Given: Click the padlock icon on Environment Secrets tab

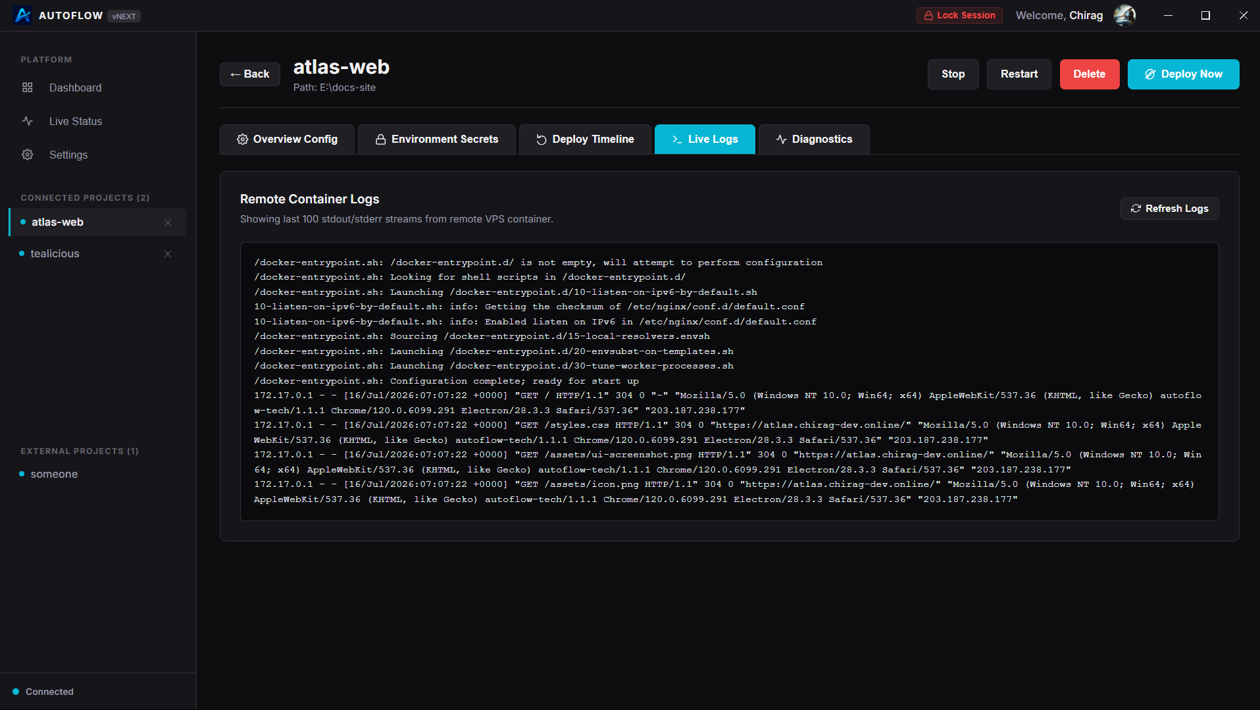Looking at the screenshot, I should [380, 139].
